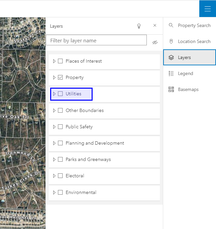Expand the Places of Interest group
Viewport: 216px width, 229px height.
click(54, 61)
